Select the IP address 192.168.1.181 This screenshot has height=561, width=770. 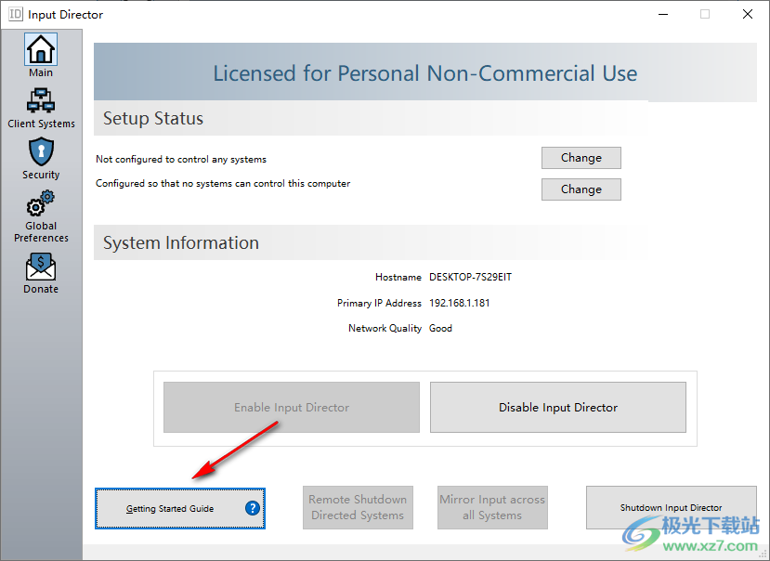click(x=459, y=303)
